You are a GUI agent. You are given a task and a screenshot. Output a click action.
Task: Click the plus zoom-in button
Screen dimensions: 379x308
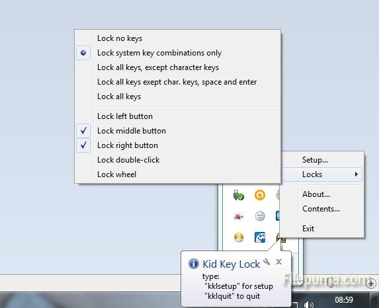tap(371, 283)
